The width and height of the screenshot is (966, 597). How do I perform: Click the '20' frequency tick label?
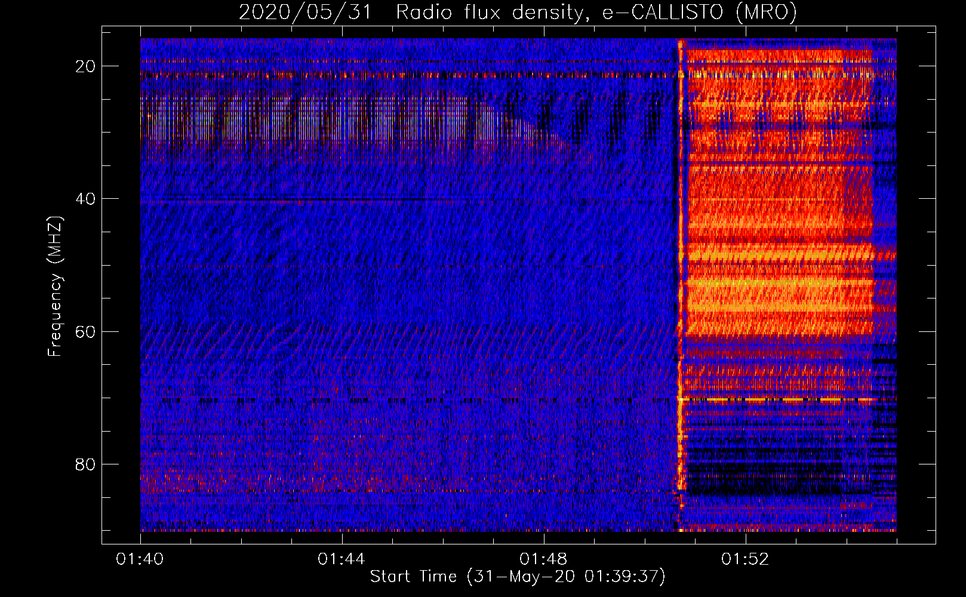point(86,66)
